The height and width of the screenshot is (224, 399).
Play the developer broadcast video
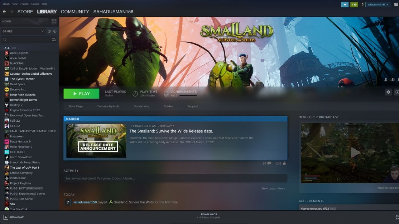(355, 153)
